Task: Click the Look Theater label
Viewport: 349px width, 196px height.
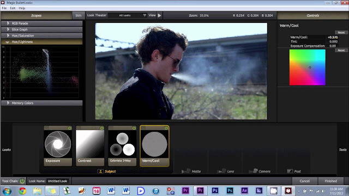Action: pos(97,15)
